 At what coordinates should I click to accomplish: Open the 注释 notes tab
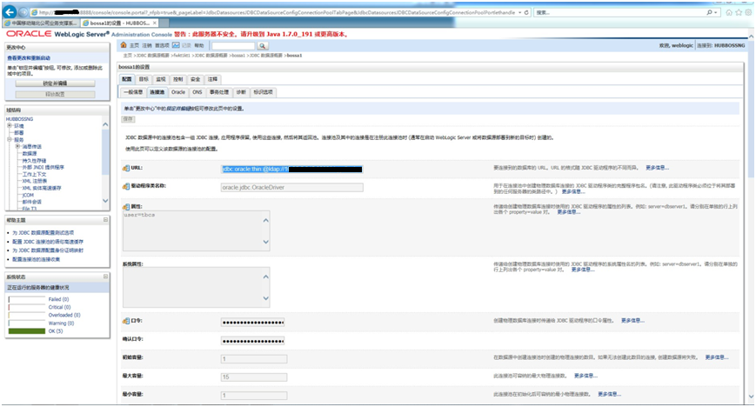coord(212,79)
